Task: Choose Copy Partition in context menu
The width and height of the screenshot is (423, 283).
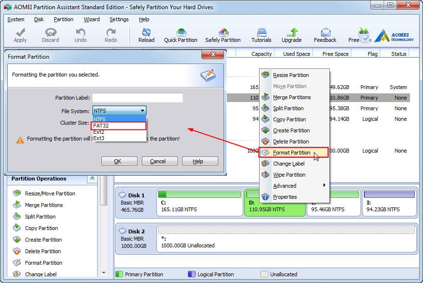Action: 294,119
